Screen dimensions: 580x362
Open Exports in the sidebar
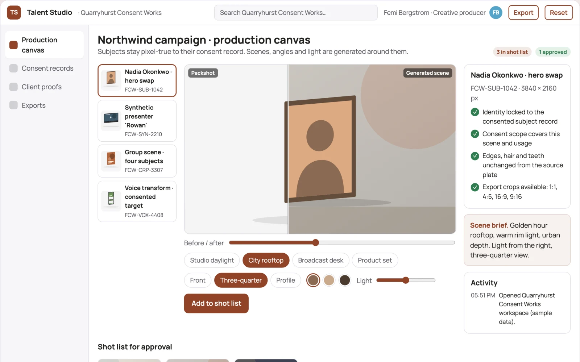click(x=44, y=105)
